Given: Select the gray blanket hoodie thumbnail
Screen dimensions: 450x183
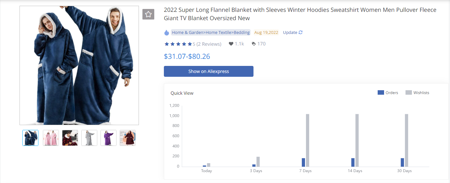Looking at the screenshot, I should click(x=89, y=138).
